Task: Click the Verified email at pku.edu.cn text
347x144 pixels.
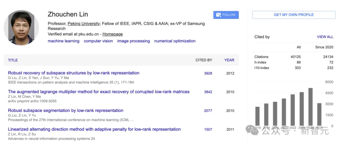Action: click(73, 34)
